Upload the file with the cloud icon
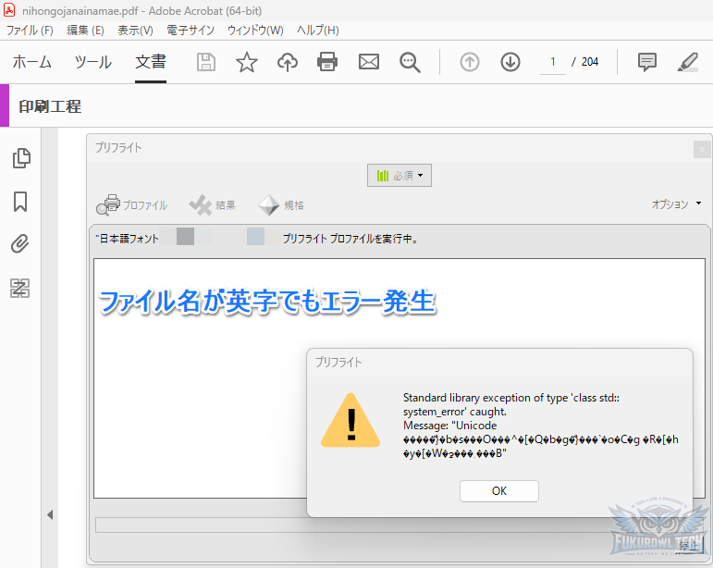 [x=288, y=62]
